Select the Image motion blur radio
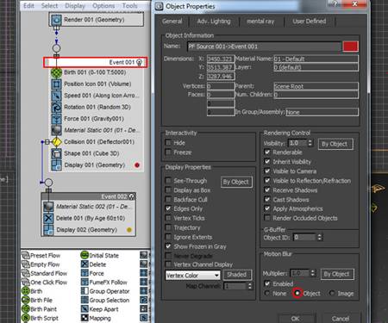This screenshot has width=388, height=323. tap(332, 293)
